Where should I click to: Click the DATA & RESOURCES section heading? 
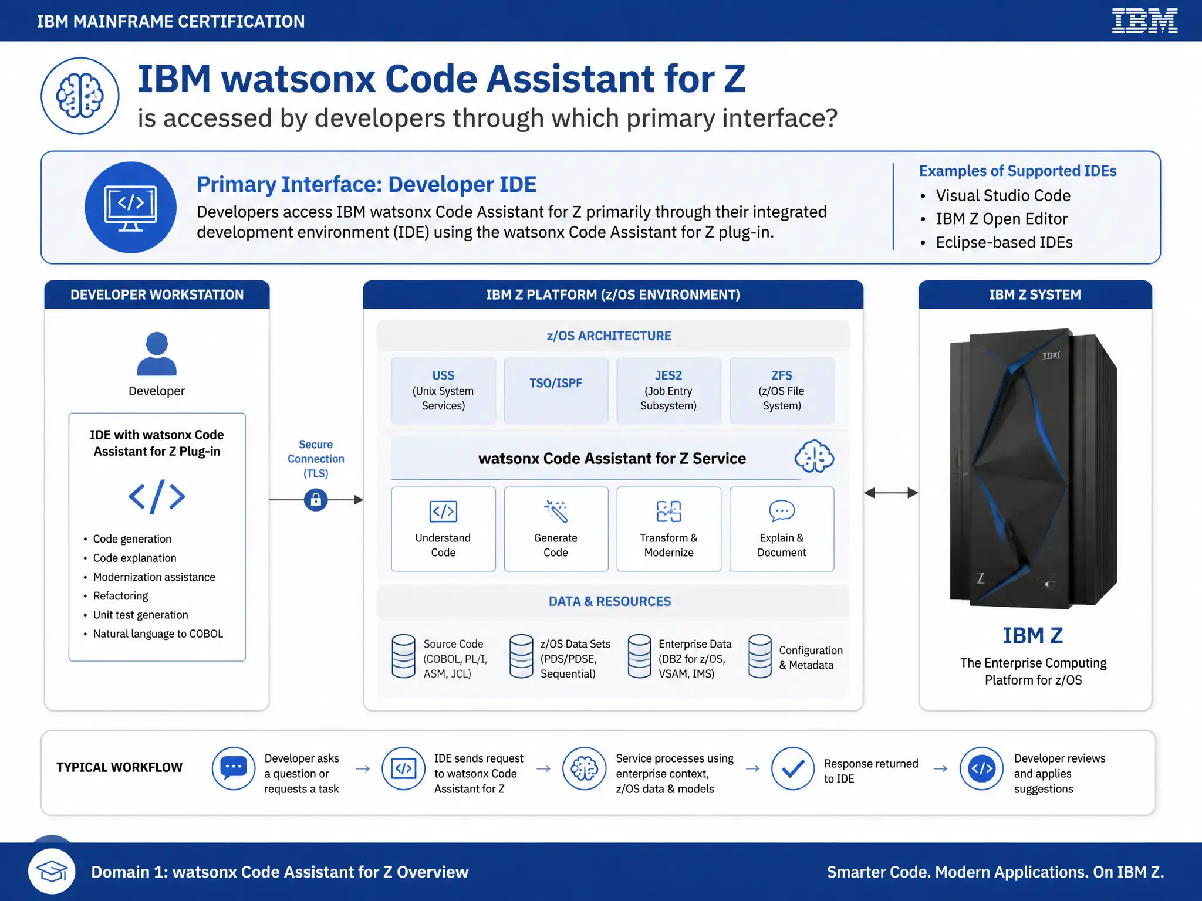tap(610, 601)
